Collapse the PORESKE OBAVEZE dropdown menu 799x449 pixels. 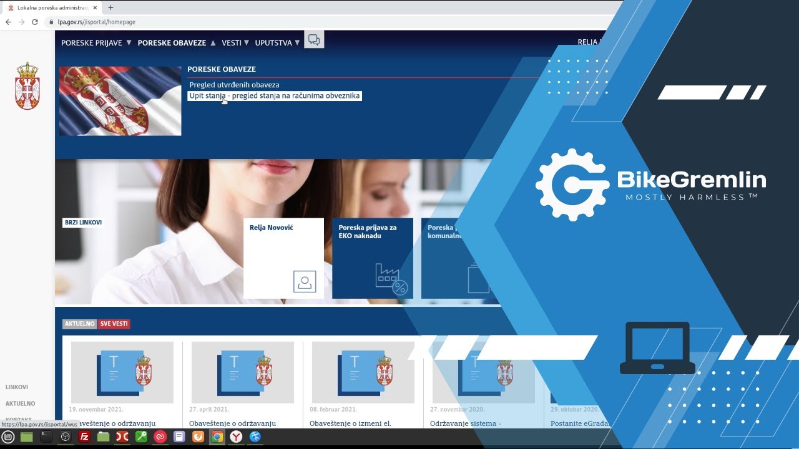(x=177, y=43)
